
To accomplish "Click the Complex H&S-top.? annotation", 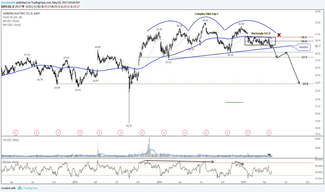I will click(206, 14).
